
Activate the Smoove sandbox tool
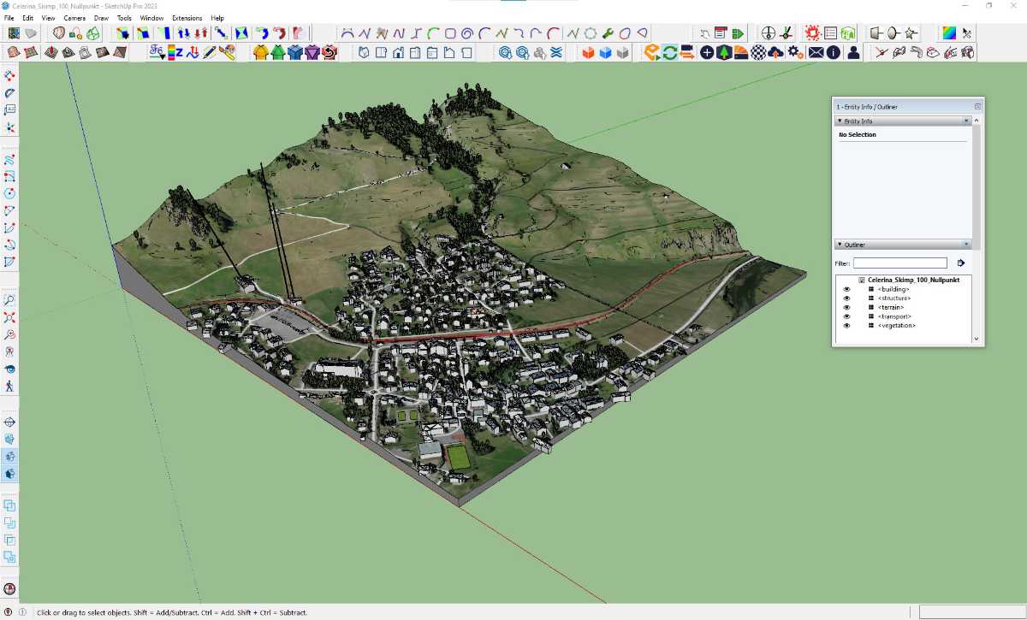click(50, 52)
